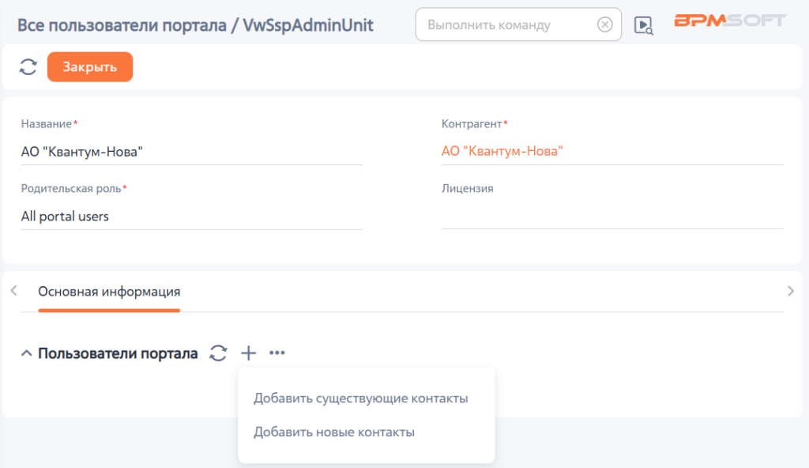Open the АО "Квантум-Нова" Контрагент link

pyautogui.click(x=502, y=151)
